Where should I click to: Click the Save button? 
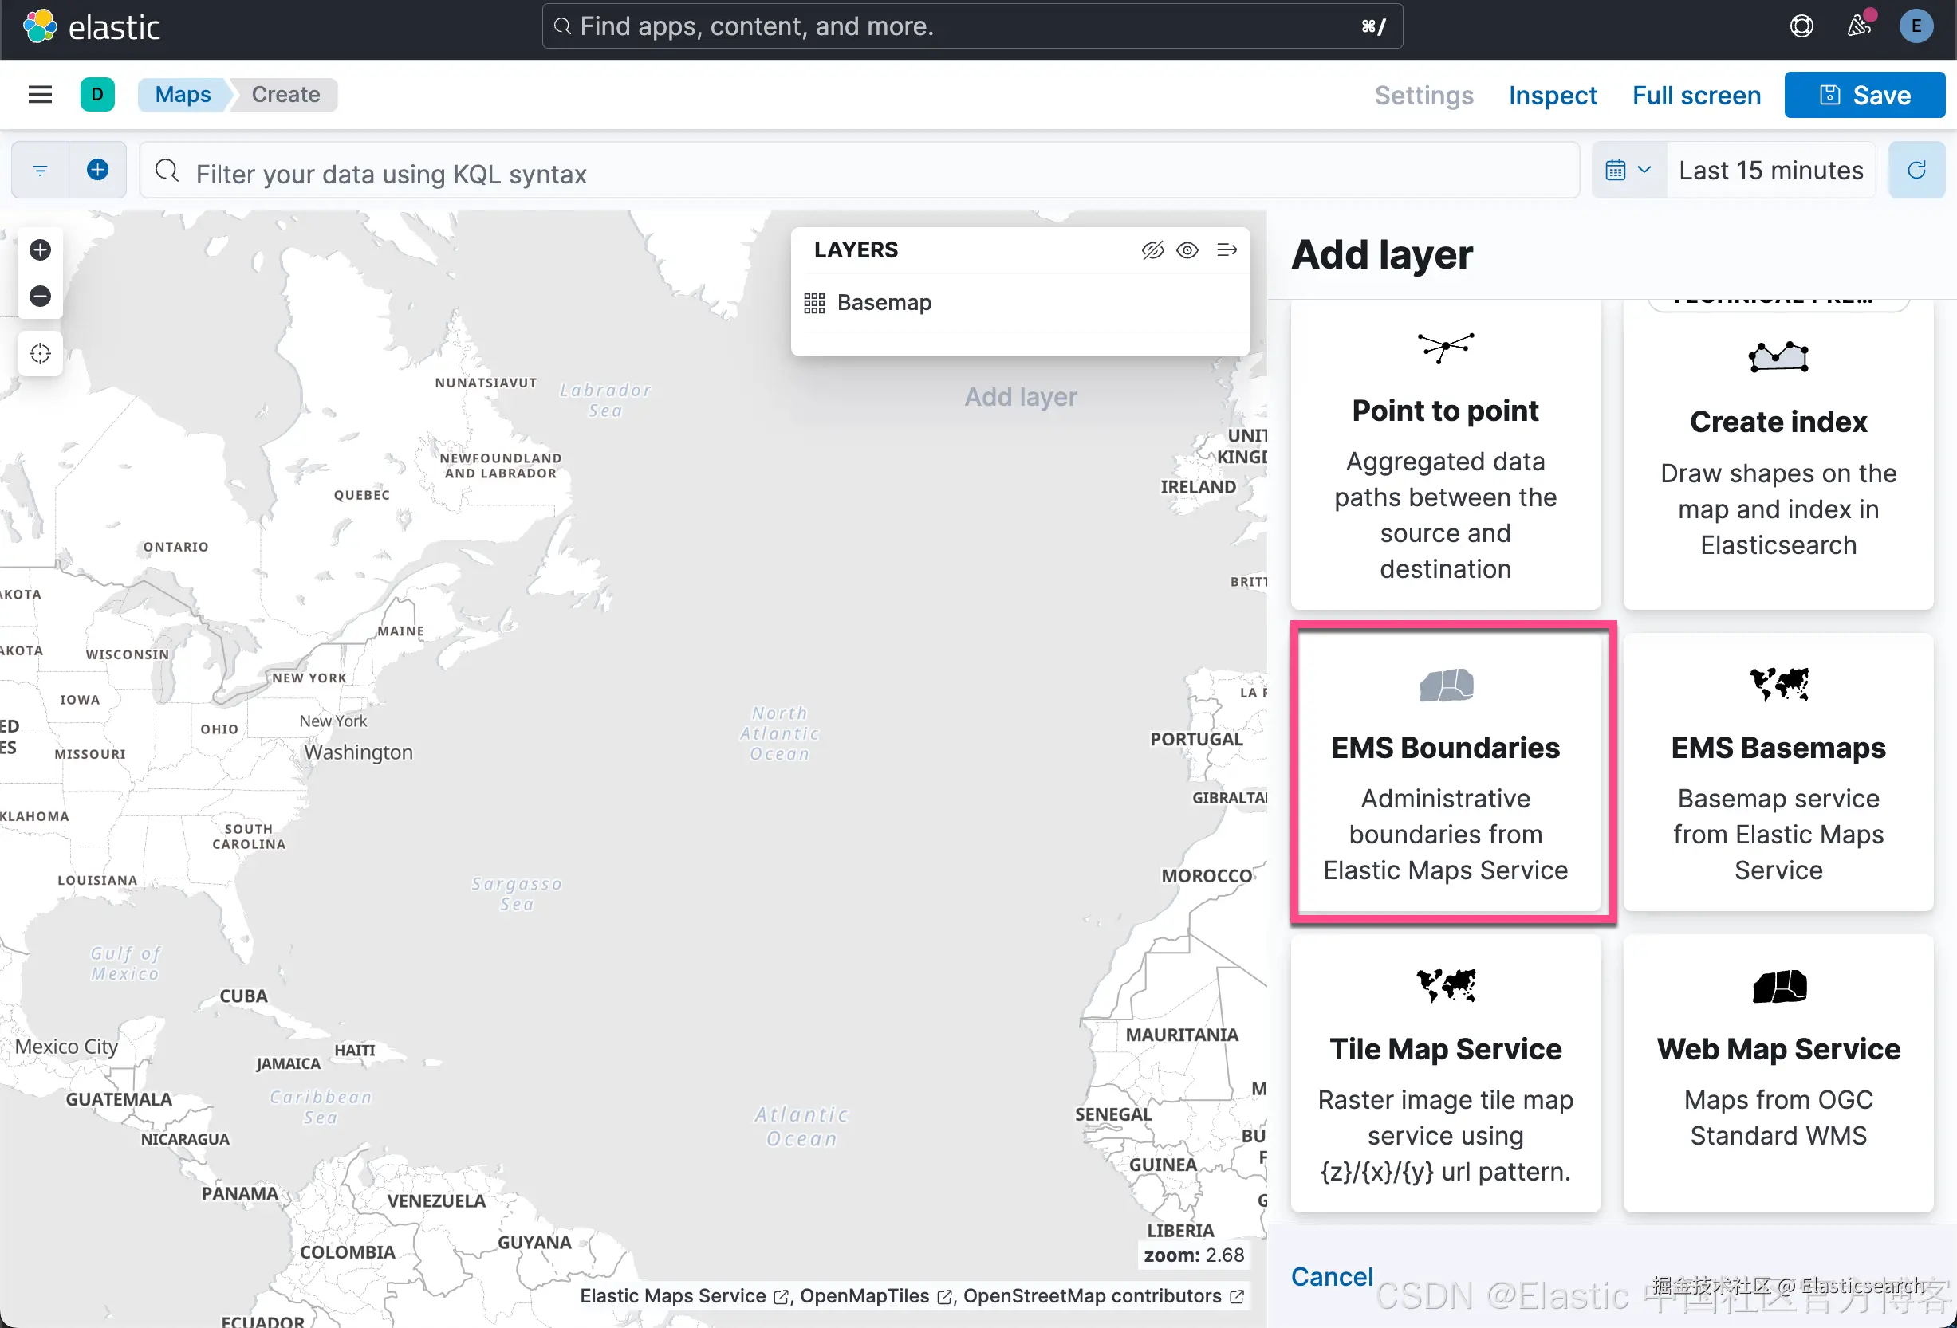[x=1864, y=95]
